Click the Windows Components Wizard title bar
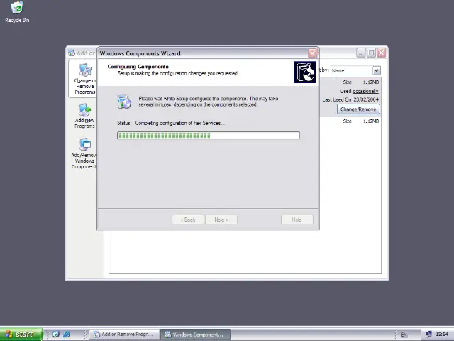Screen dimensions: 454x341 [203, 53]
